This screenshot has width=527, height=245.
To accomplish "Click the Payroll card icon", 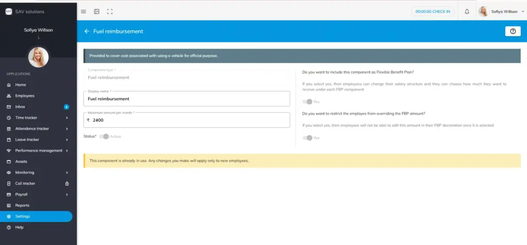I will click(x=9, y=195).
